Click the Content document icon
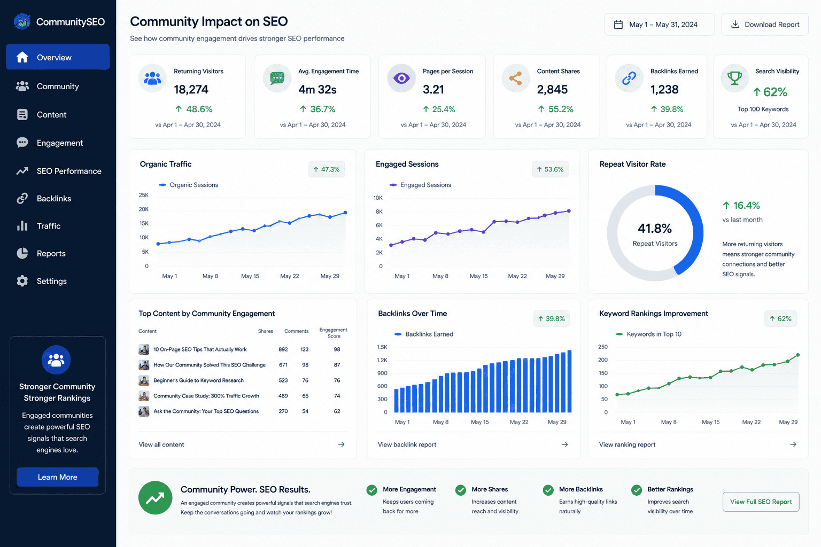The height and width of the screenshot is (547, 821). click(x=22, y=114)
